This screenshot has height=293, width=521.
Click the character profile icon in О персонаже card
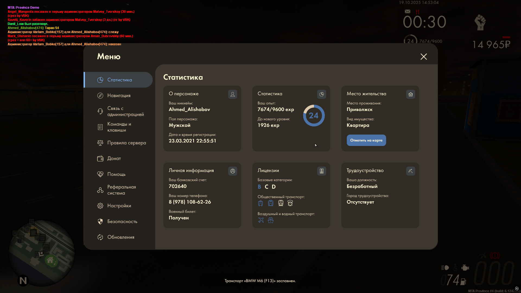(233, 94)
